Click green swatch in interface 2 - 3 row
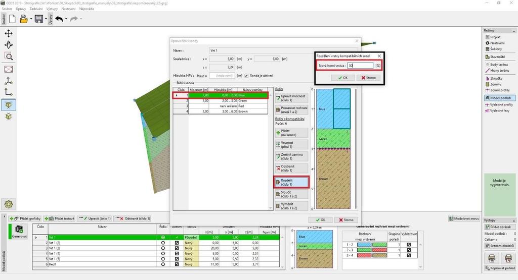The width and height of the screenshot is (518, 280). pyautogui.click(x=364, y=250)
